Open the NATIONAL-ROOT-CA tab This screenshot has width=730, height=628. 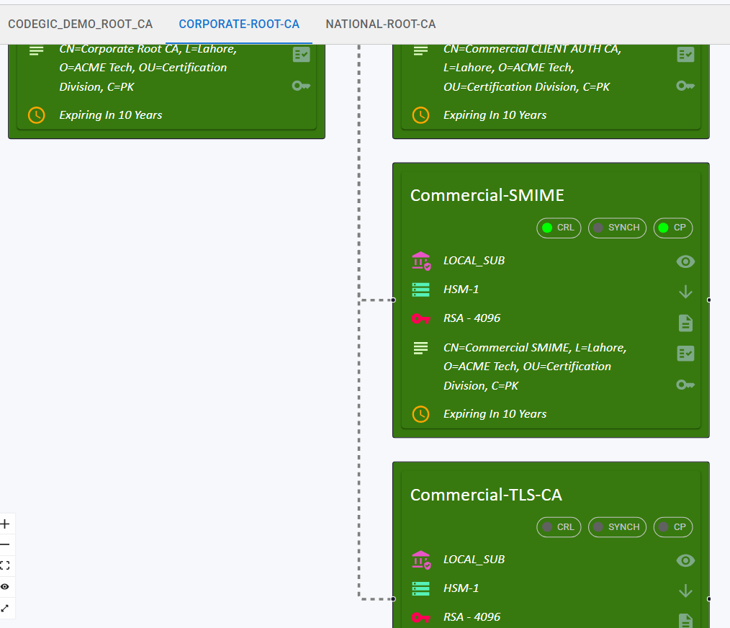[380, 24]
